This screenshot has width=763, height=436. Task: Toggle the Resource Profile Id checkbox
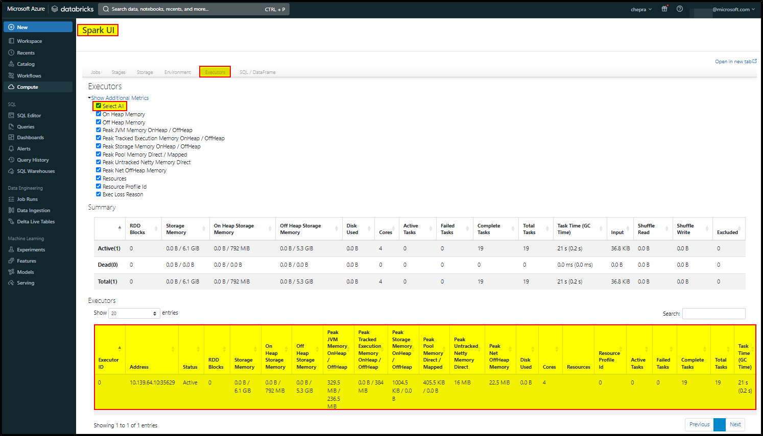(x=99, y=186)
